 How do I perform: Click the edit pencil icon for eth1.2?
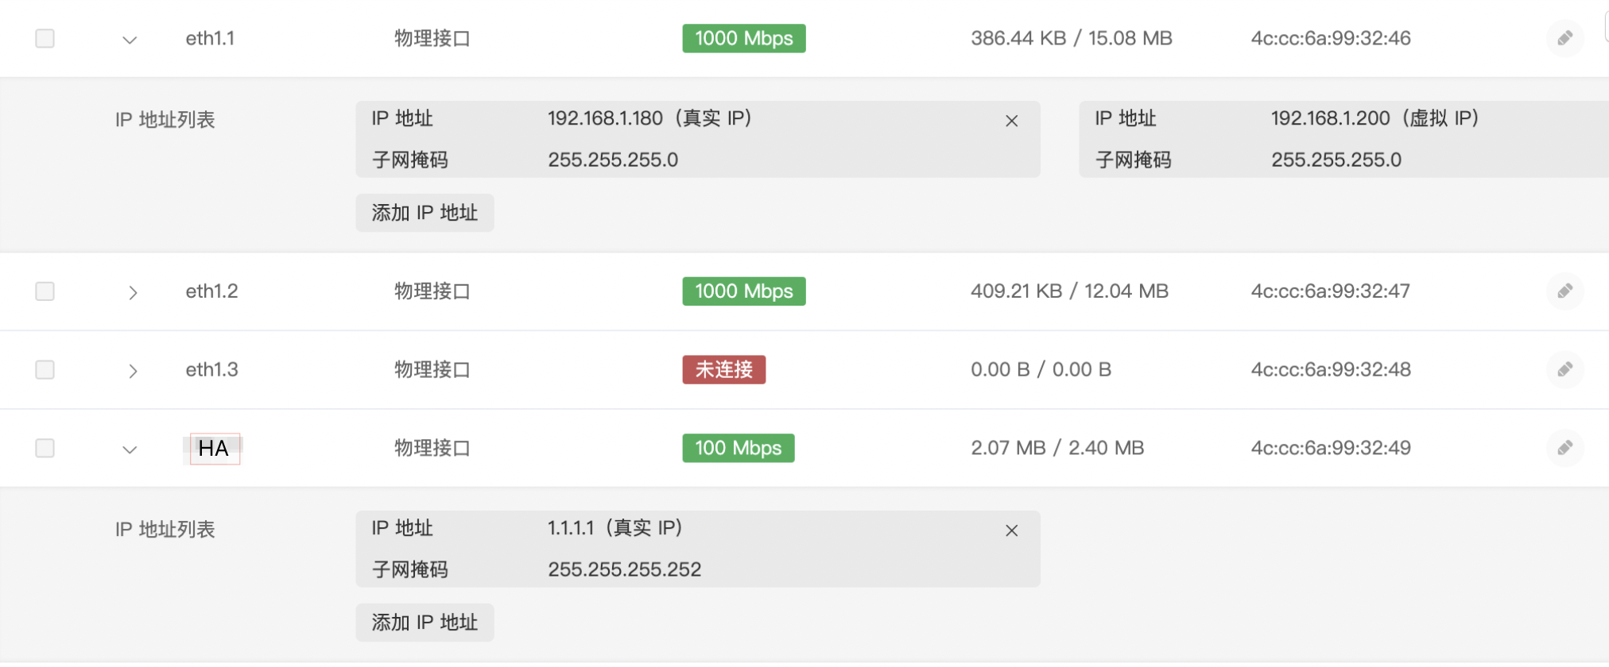click(1564, 291)
